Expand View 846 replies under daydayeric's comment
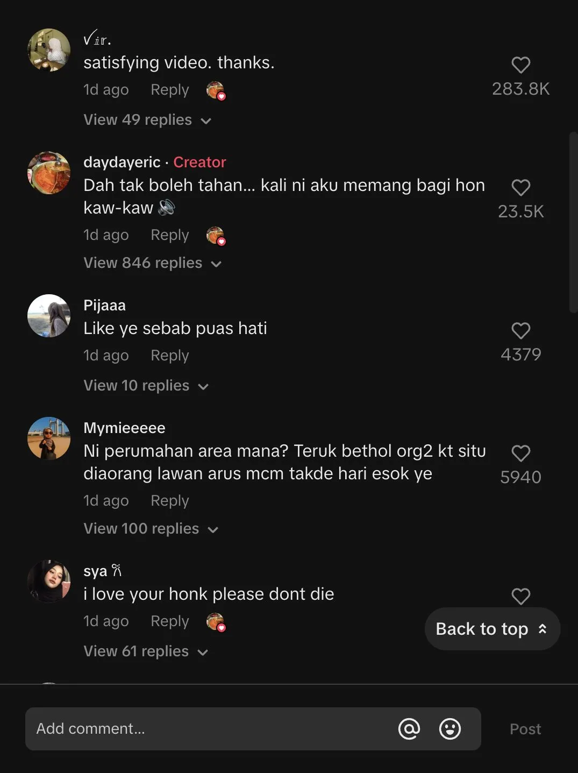Viewport: 578px width, 773px height. [142, 263]
